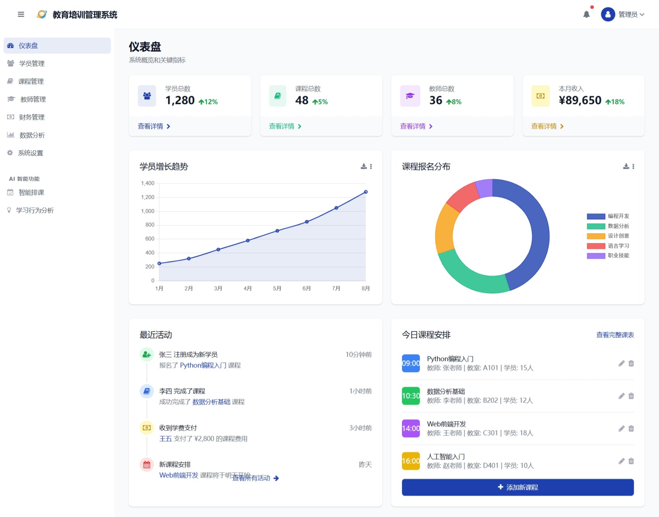Switch to the 仪表盘 section
659x517 pixels.
(28, 45)
